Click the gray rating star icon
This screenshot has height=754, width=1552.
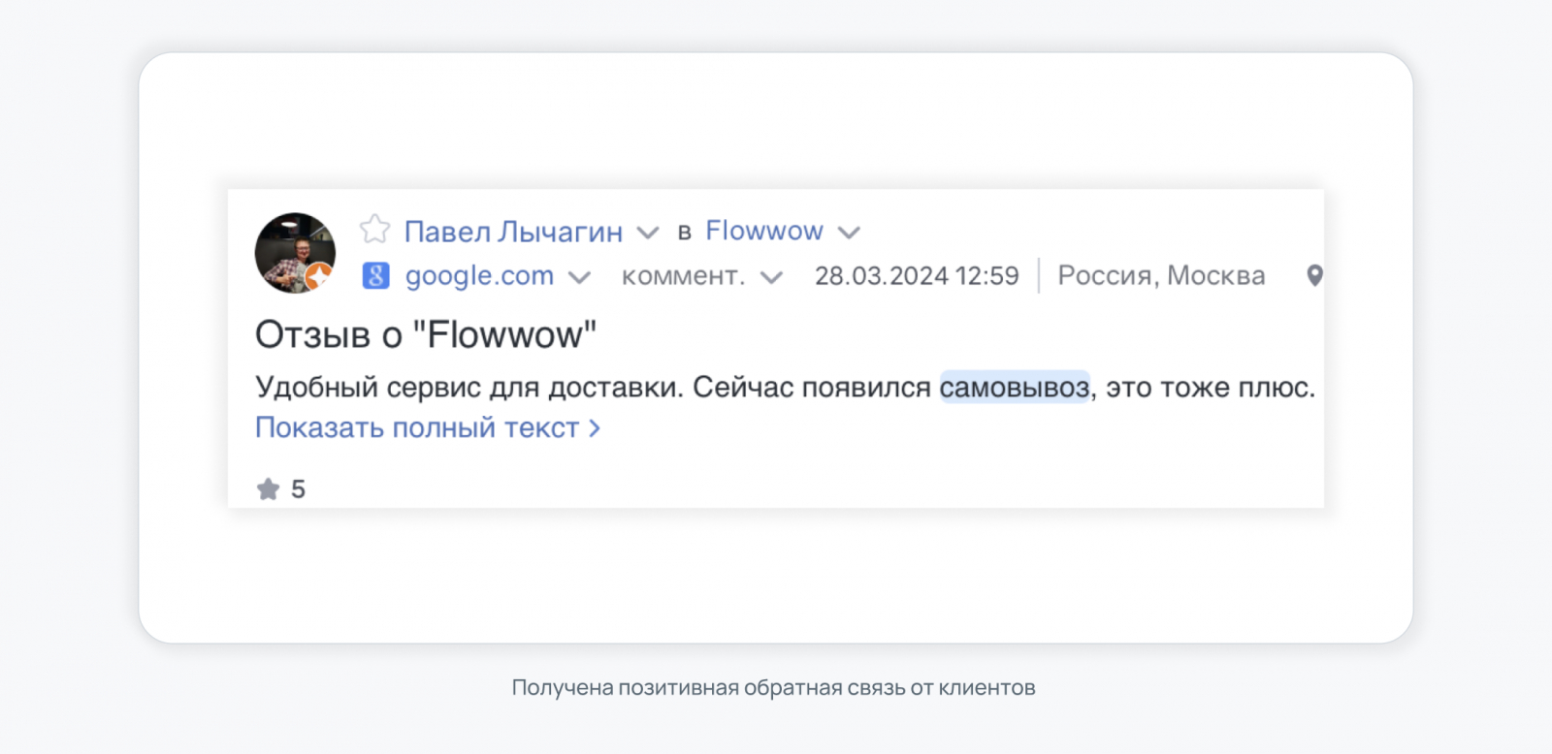(x=268, y=489)
